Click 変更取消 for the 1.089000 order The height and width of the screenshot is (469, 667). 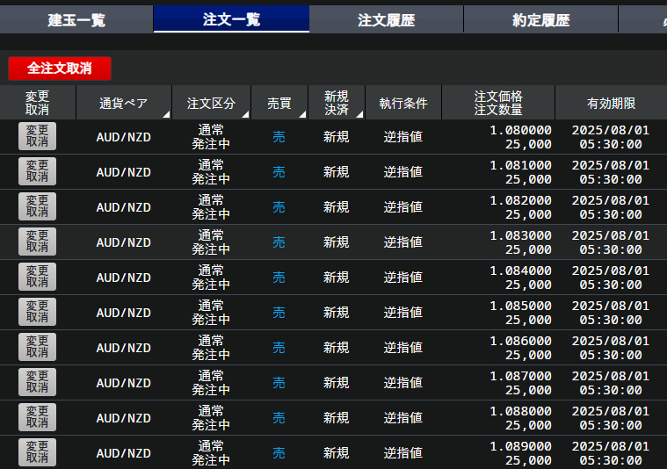click(x=37, y=452)
